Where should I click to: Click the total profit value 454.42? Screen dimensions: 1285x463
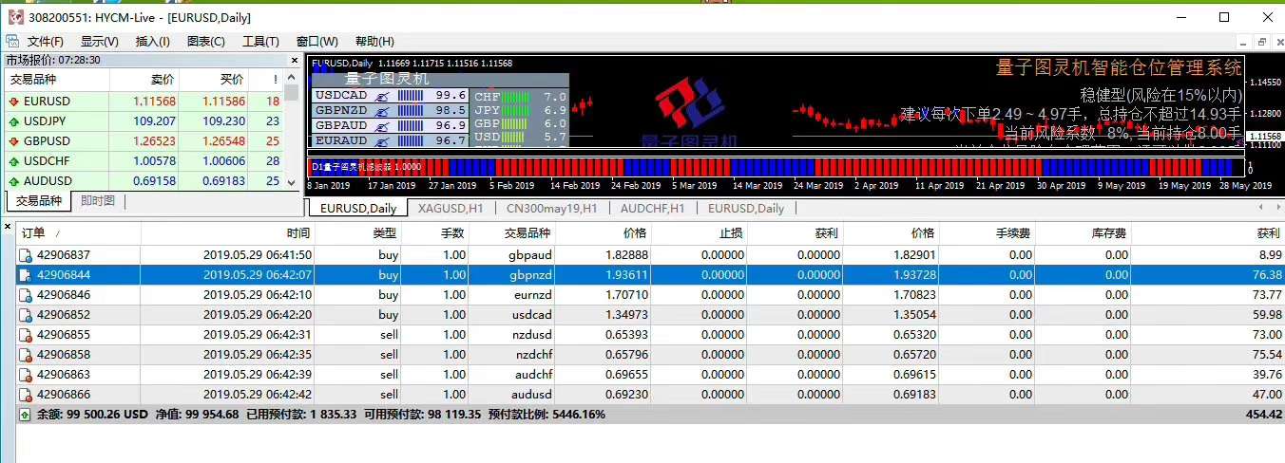[1263, 415]
